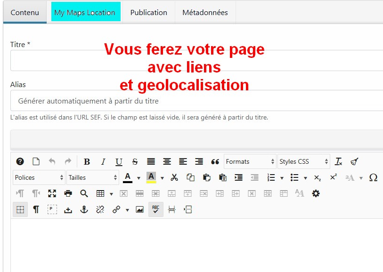This screenshot has width=383, height=272.
Task: Open the special character Omega tool
Action: pyautogui.click(x=373, y=177)
